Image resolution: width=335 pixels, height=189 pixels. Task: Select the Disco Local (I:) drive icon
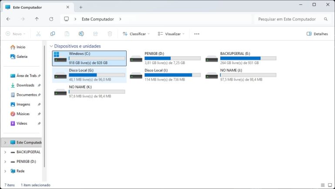point(136,75)
